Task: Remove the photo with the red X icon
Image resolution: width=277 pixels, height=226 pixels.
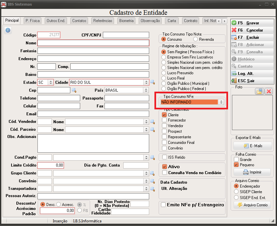Action: coord(269,91)
